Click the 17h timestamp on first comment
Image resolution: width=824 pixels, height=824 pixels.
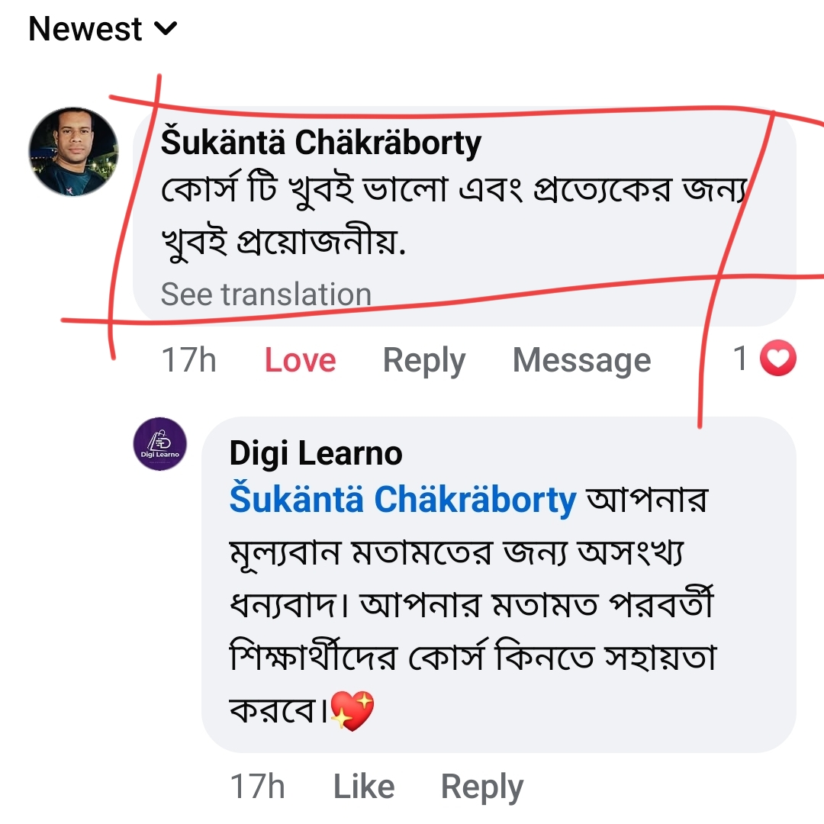pos(188,360)
